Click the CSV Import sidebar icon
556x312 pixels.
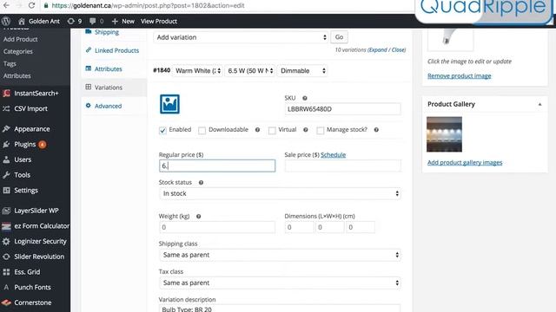pos(6,108)
